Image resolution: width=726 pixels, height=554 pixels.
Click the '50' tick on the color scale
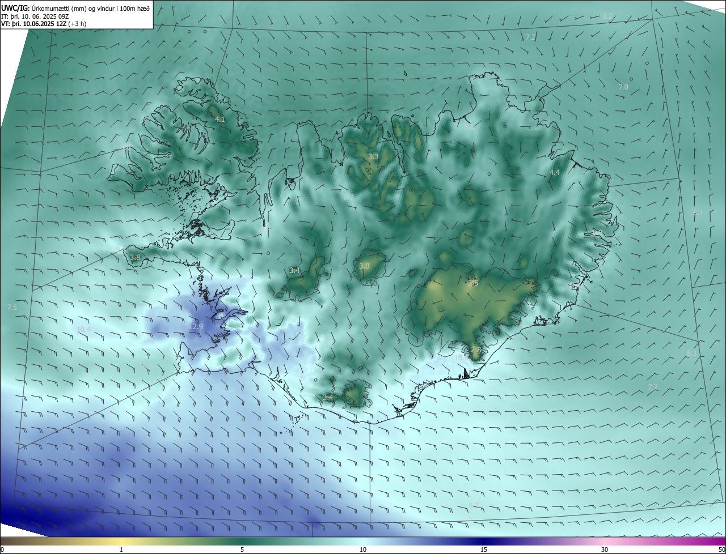721,549
